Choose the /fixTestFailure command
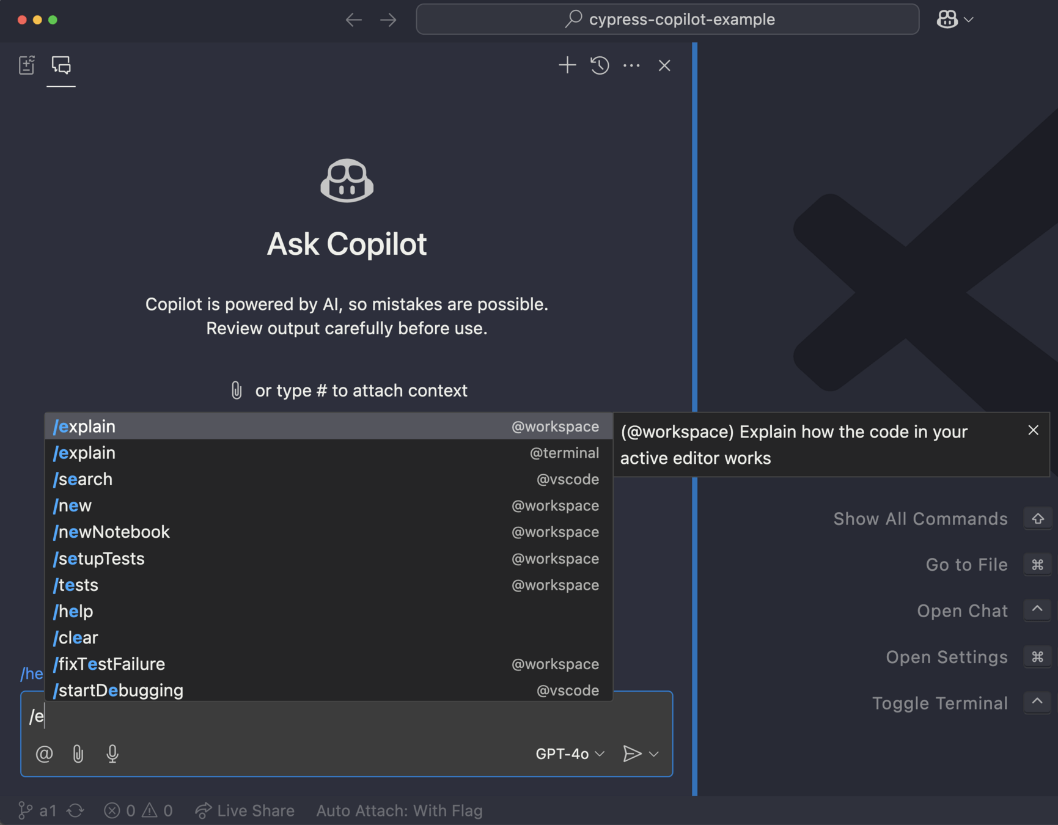 click(x=329, y=664)
